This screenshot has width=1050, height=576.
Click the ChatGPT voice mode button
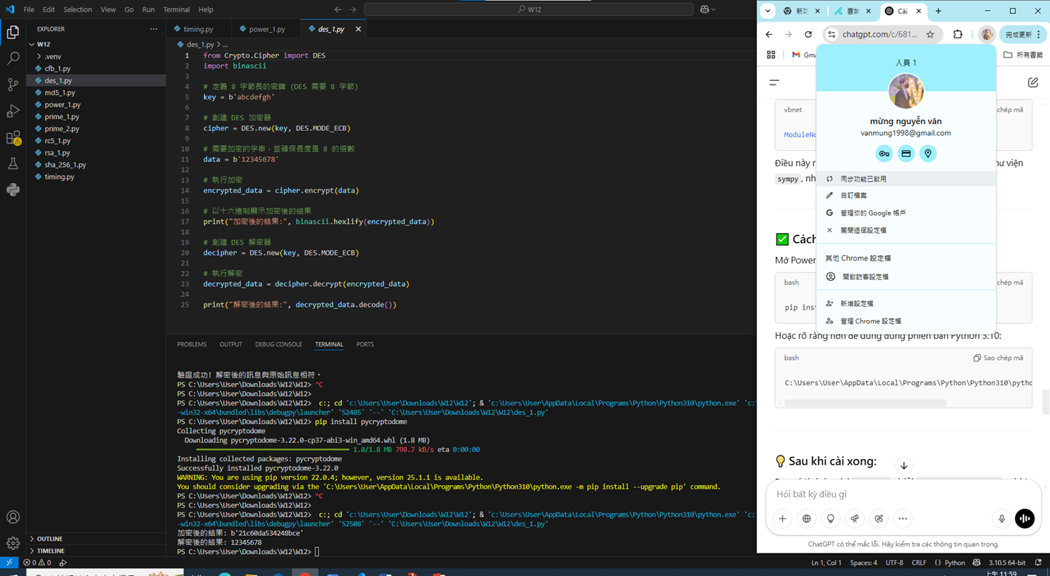coord(1025,518)
